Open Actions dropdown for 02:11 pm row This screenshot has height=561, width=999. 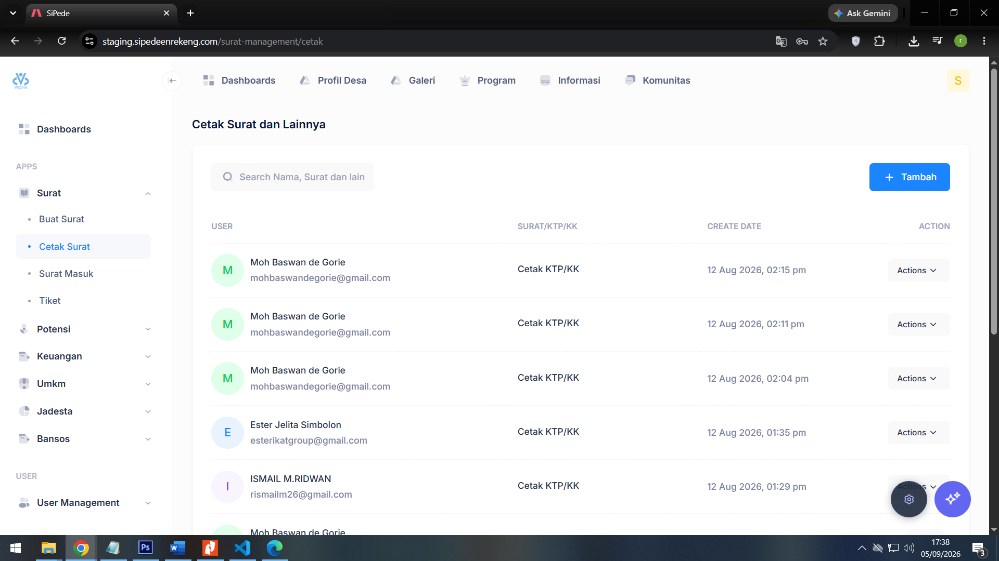[918, 325]
